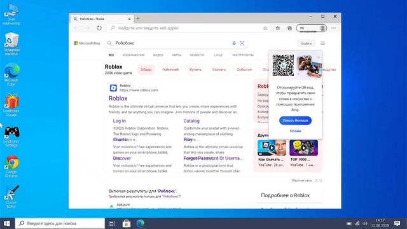Expand the ЕЩЁ more menu

218,55
